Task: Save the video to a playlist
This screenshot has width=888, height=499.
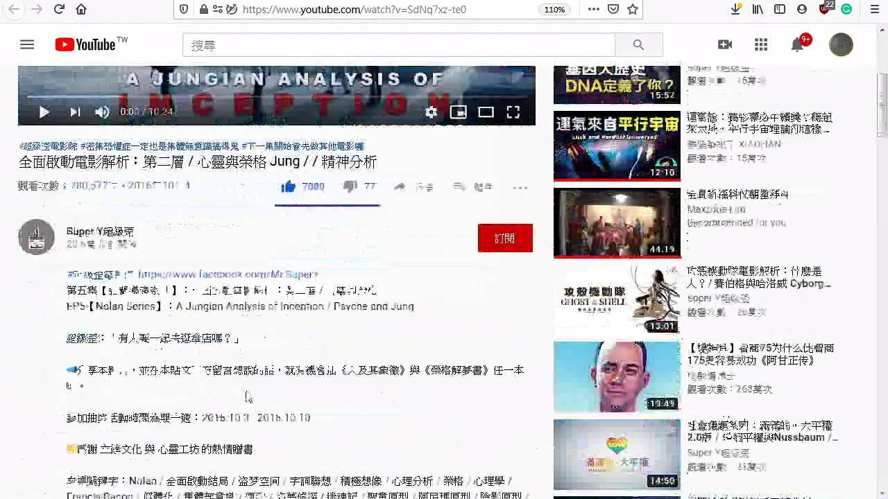Action: (x=472, y=187)
